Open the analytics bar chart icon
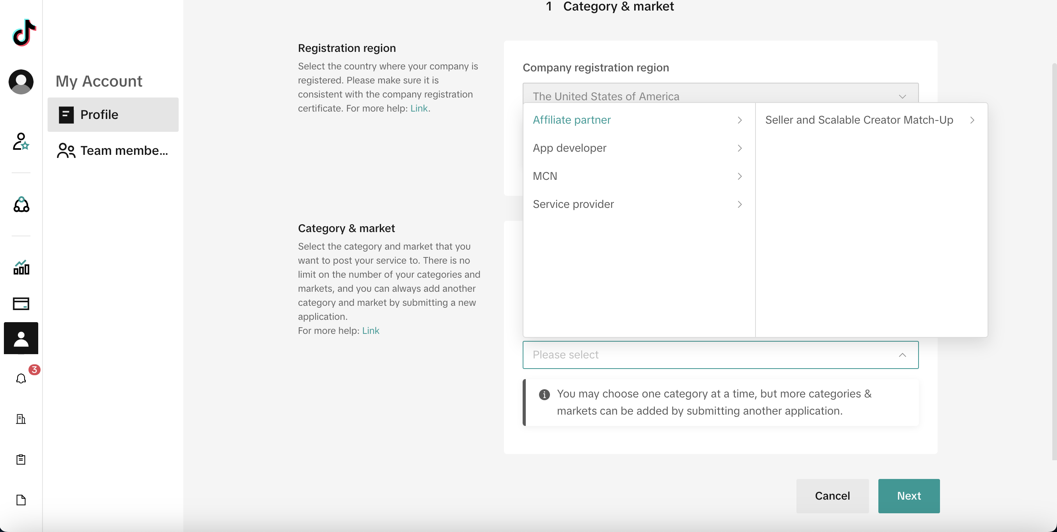 tap(21, 268)
